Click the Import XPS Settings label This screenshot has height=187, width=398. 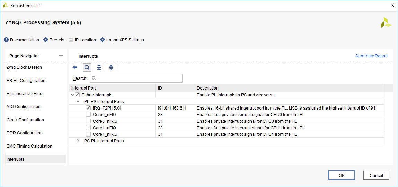point(125,40)
